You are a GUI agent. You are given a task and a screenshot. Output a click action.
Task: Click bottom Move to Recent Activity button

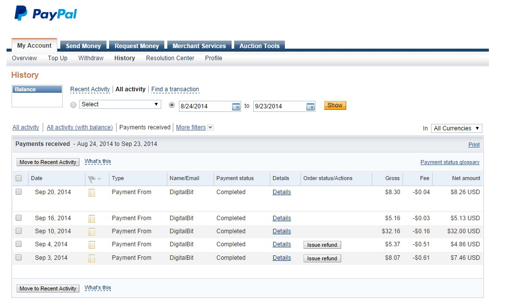click(48, 288)
